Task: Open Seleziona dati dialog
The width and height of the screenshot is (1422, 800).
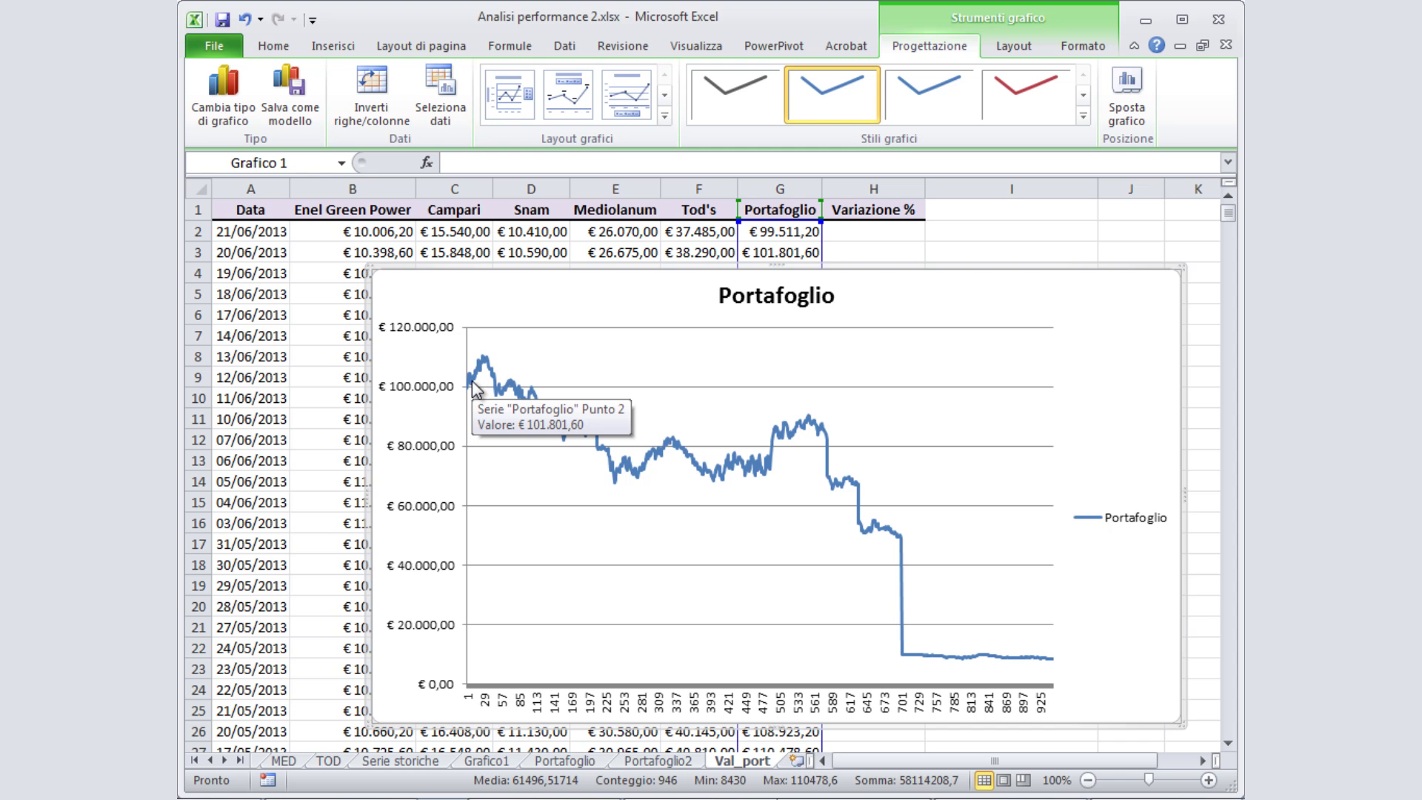Action: 440,96
